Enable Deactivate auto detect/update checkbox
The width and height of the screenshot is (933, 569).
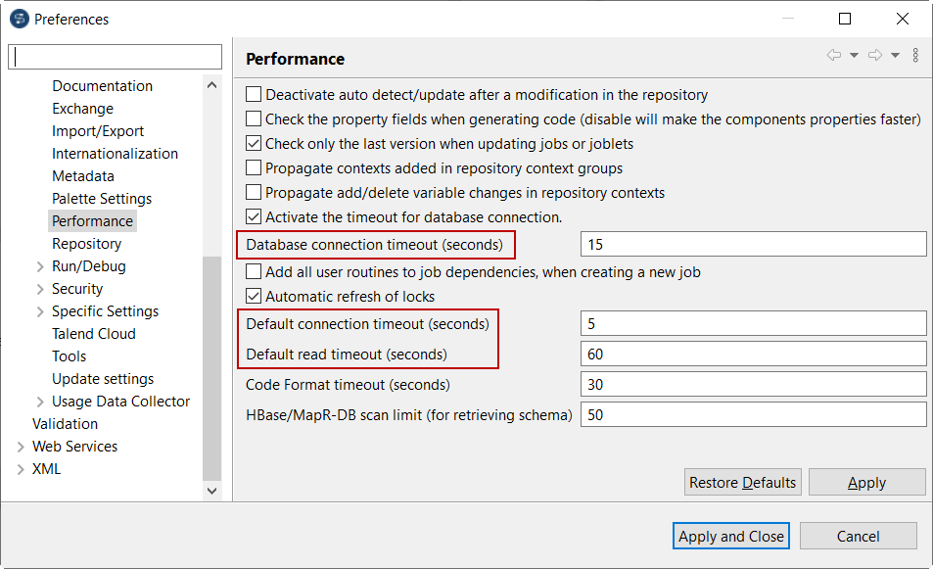tap(254, 95)
